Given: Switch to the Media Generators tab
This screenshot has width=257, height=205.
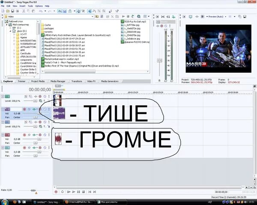Looking at the screenshot, I should 110,81.
